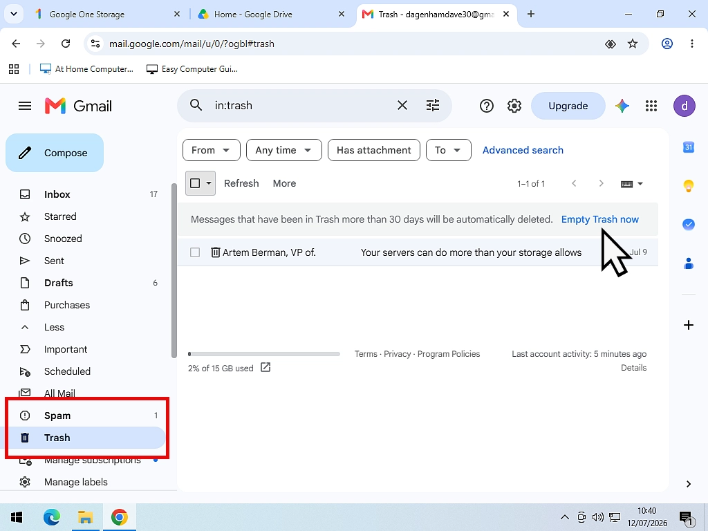This screenshot has width=708, height=531.
Task: Open Chrome three-dot menu
Action: [x=691, y=44]
